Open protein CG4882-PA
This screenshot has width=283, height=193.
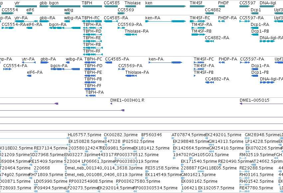[217, 79]
